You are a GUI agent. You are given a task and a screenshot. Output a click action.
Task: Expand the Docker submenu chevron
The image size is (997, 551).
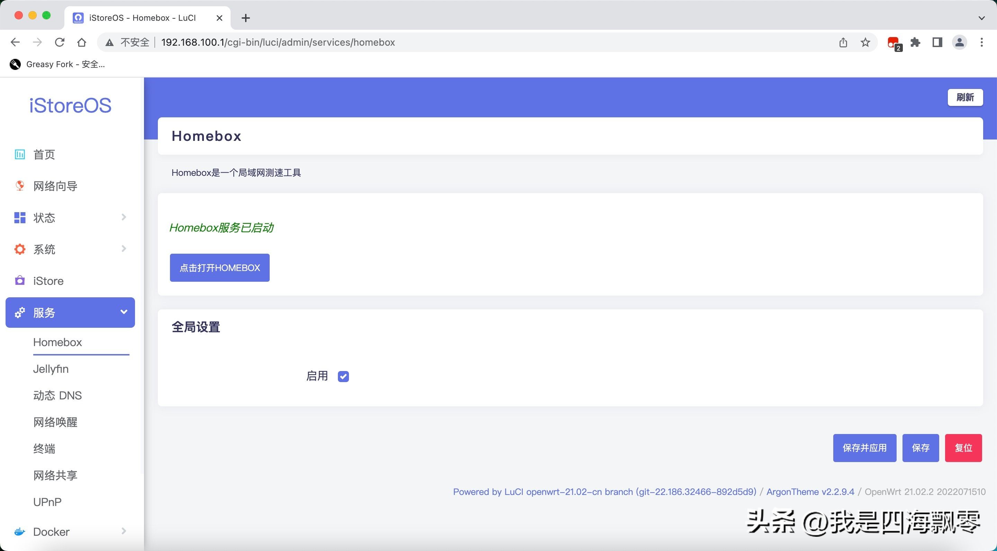[x=124, y=531]
